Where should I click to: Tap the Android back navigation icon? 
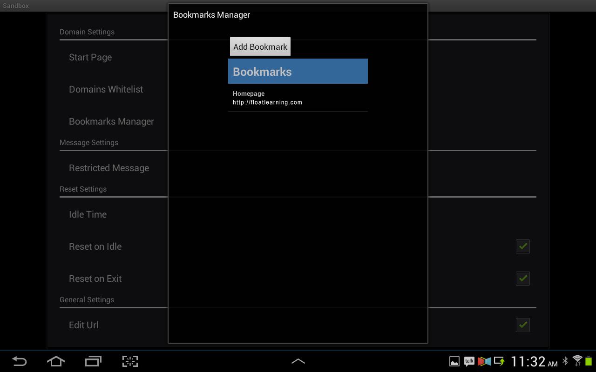19,361
